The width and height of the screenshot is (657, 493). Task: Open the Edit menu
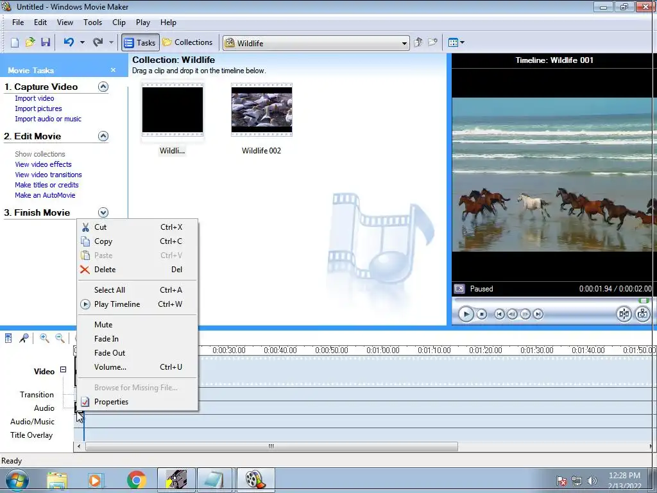pyautogui.click(x=40, y=22)
